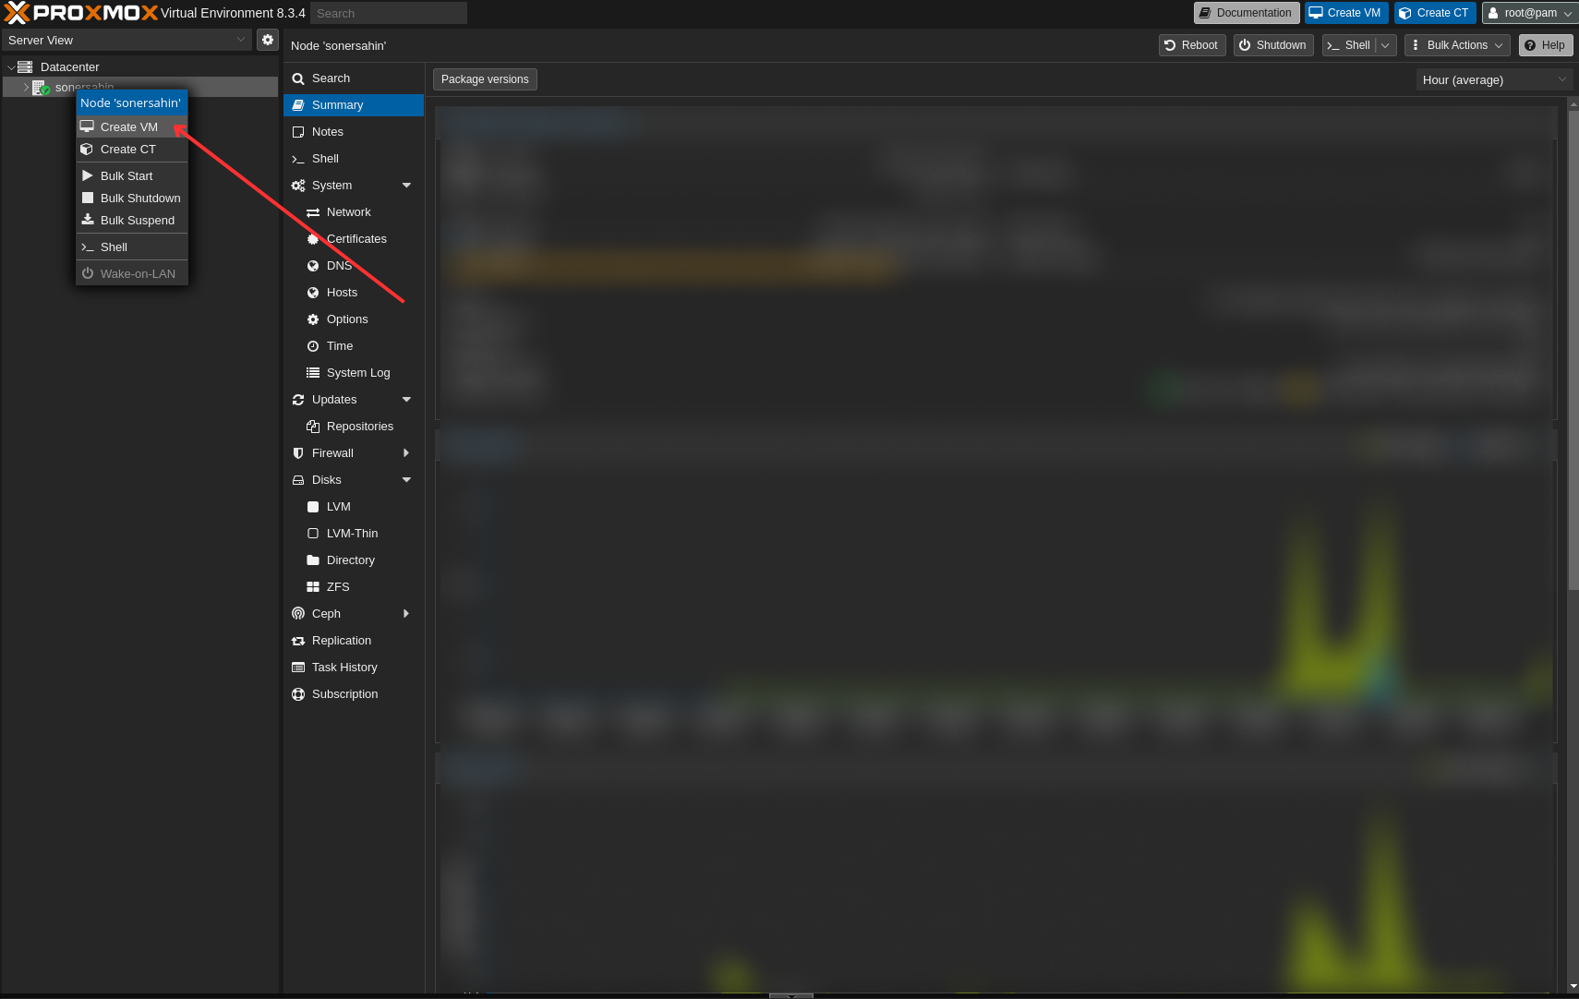Screen dimensions: 1579x999
Task: Click the Options gear icon
Action: (x=313, y=319)
